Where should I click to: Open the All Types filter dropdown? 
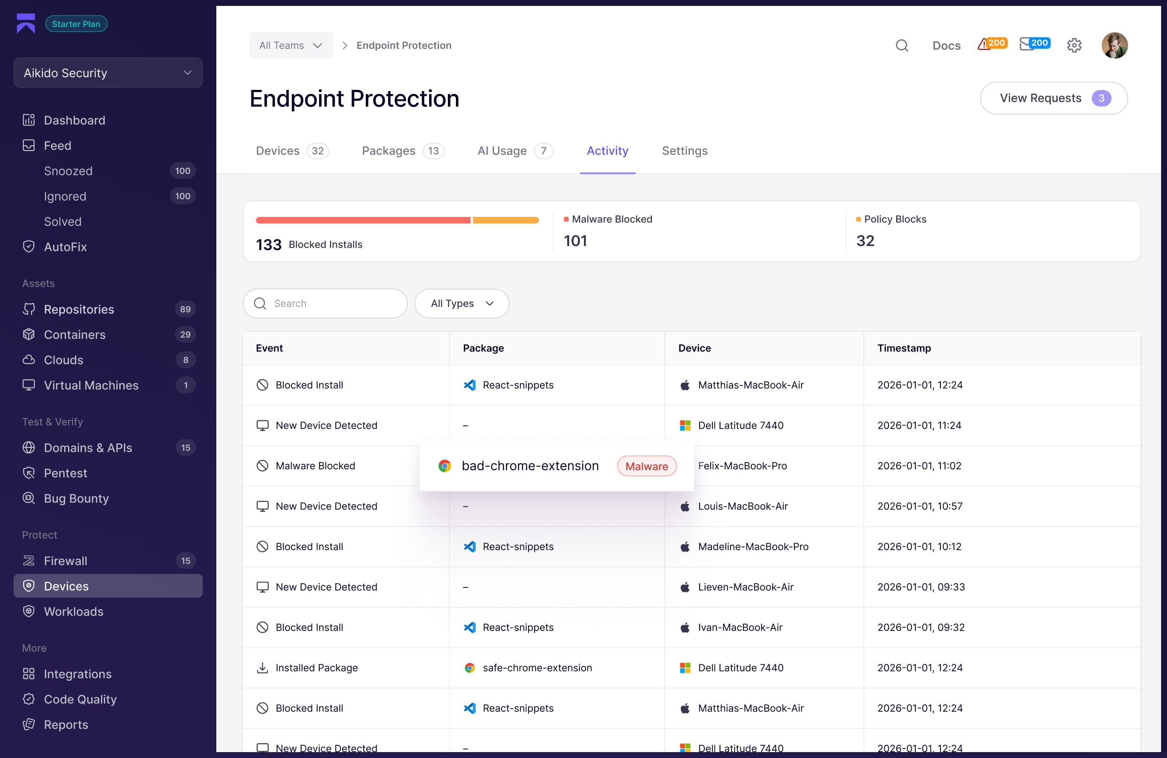(x=461, y=303)
